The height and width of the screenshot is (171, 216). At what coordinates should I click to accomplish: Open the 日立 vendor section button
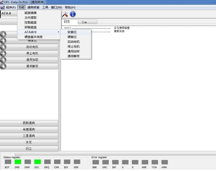(x=29, y=149)
